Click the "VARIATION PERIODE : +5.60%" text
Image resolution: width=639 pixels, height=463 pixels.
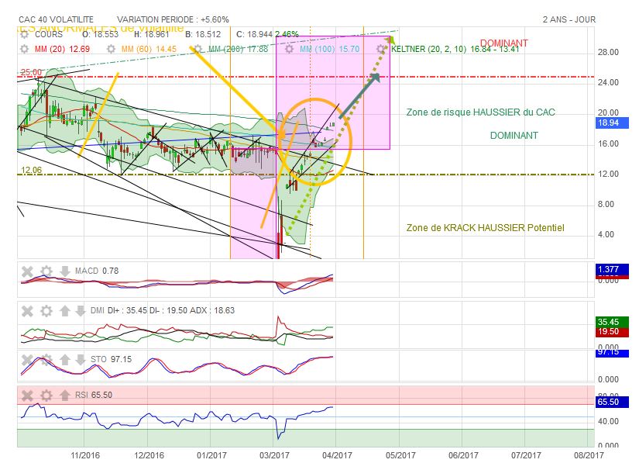173,19
